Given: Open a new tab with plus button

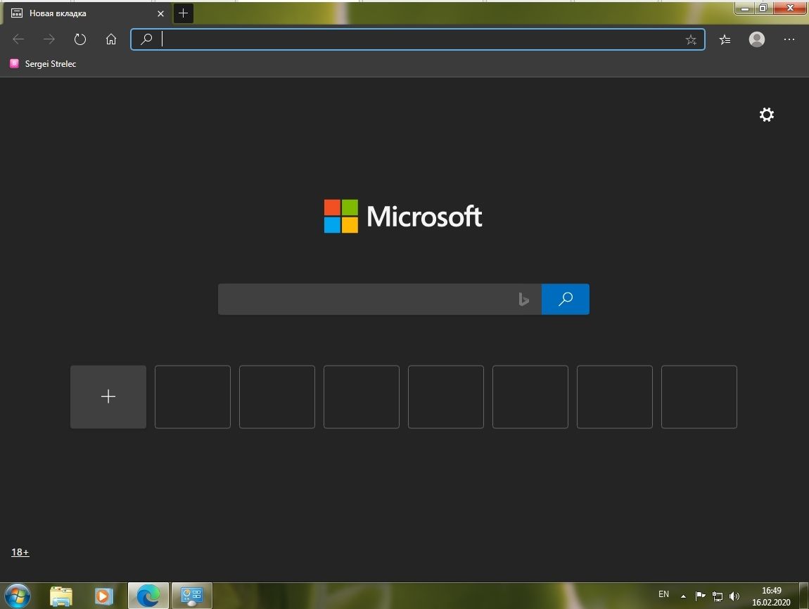Looking at the screenshot, I should pos(183,13).
